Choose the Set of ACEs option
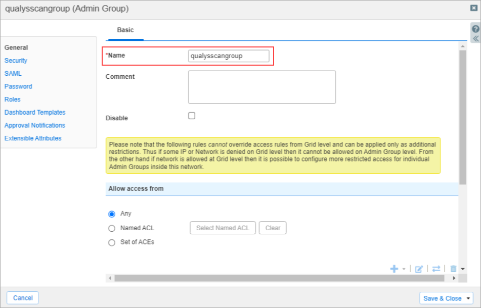Image resolution: width=481 pixels, height=308 pixels. point(111,242)
